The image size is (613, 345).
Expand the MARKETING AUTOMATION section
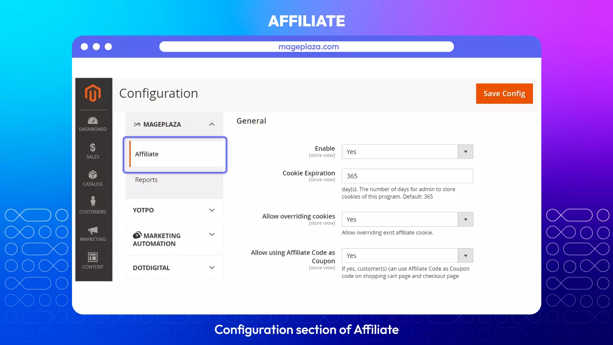(x=174, y=239)
